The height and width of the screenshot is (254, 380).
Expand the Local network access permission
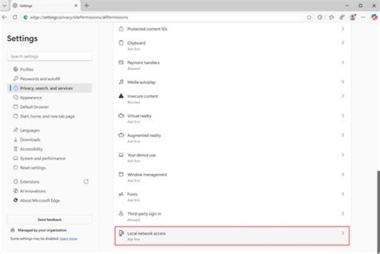[232, 236]
